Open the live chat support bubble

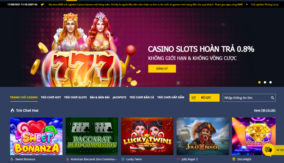268,150
